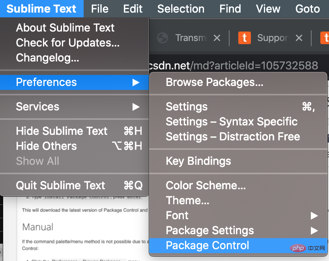The height and width of the screenshot is (261, 329).
Task: Click the Manual heading in webpage
Action: pos(38,227)
